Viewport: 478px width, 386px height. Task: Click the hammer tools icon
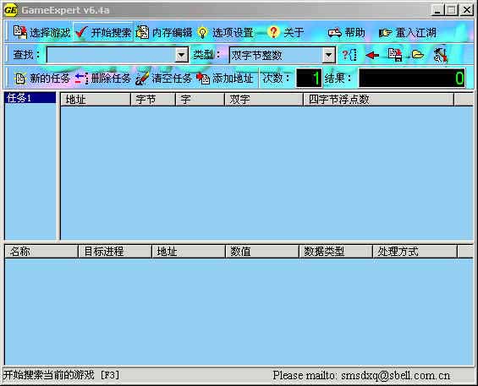441,55
